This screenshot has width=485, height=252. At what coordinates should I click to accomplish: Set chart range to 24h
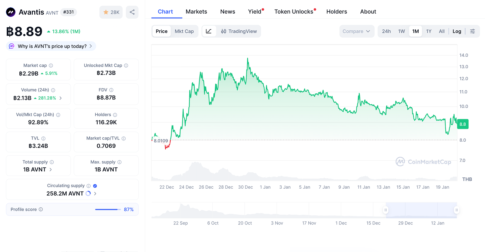point(386,31)
